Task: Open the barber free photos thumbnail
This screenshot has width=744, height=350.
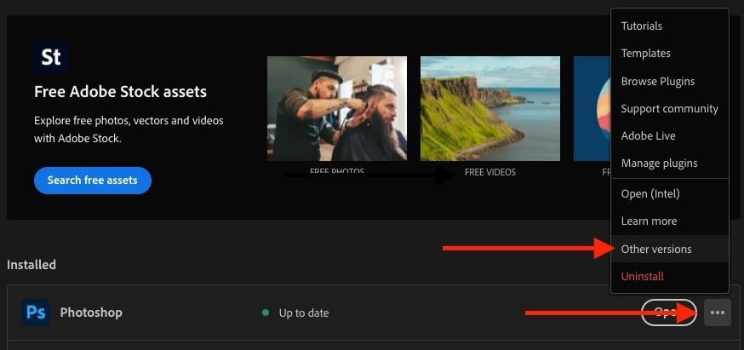Action: 337,108
